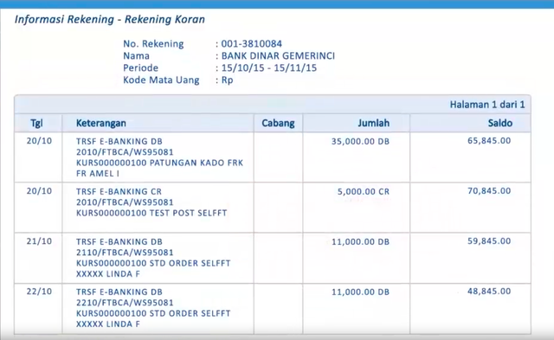The width and height of the screenshot is (554, 340).
Task: Click the amount 5,000.00 CR
Action: click(364, 192)
